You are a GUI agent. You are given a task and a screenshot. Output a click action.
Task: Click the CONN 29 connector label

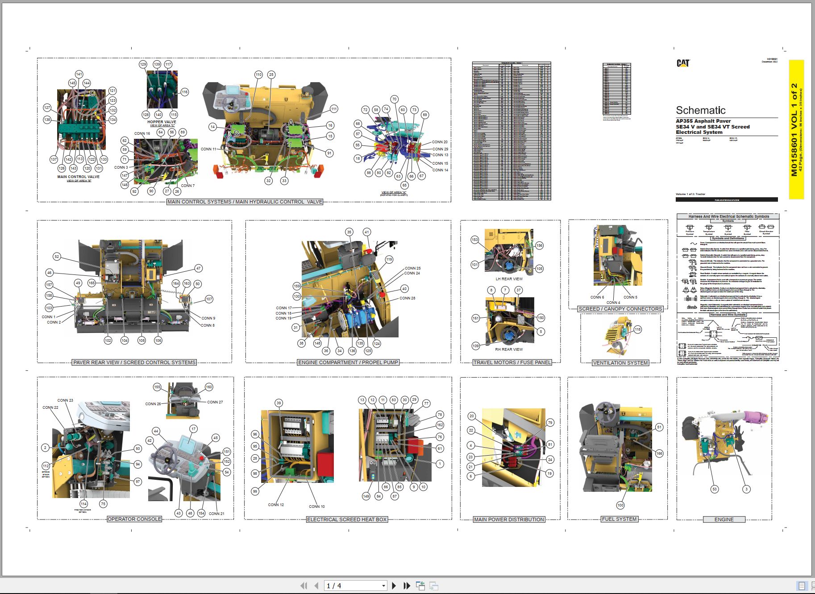440,149
